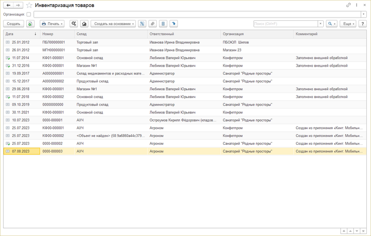Select the date cell 15.12.2017

(21, 81)
